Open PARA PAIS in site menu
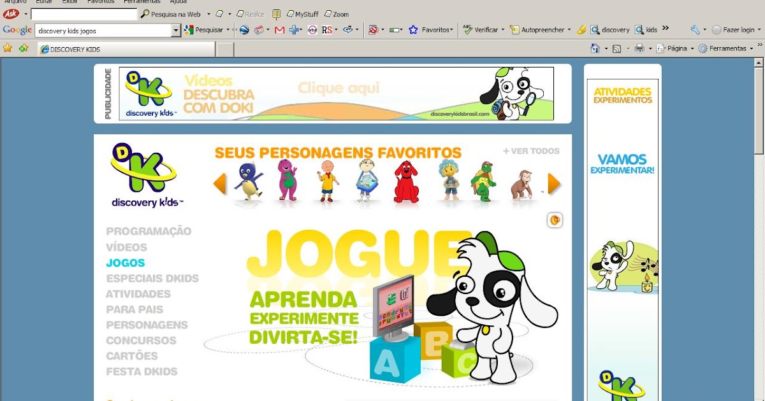 point(135,309)
